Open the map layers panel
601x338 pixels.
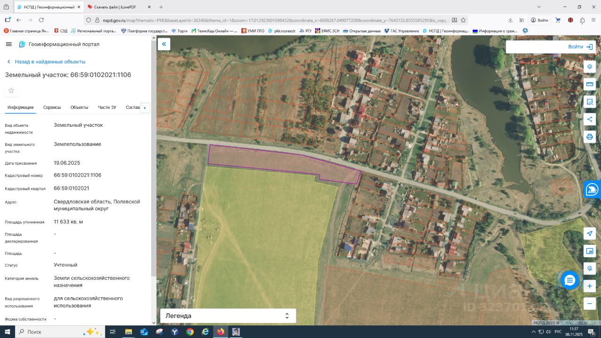pos(590,67)
